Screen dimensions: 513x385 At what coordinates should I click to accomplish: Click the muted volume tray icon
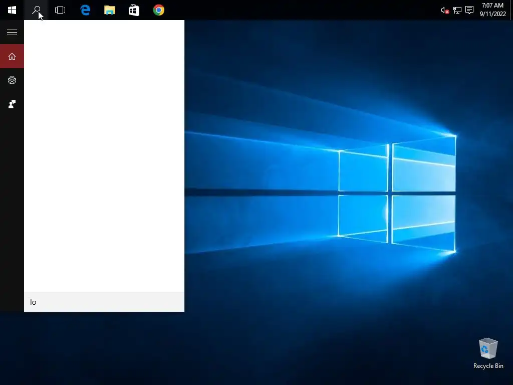445,11
